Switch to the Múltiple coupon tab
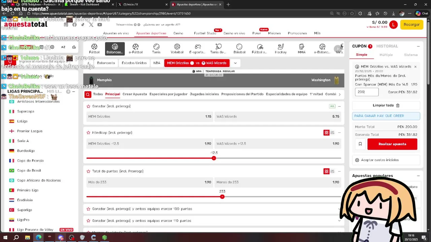 tap(386, 55)
